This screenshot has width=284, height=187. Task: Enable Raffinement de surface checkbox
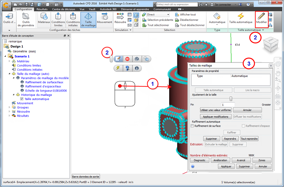(192, 126)
